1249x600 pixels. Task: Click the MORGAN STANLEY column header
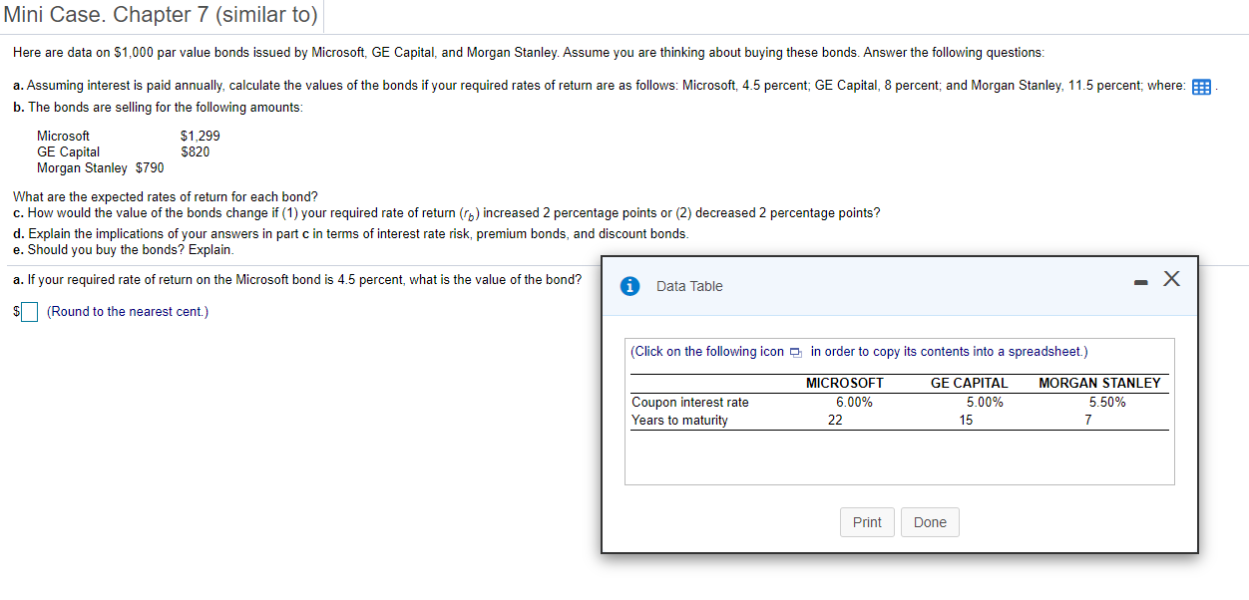pos(1099,383)
